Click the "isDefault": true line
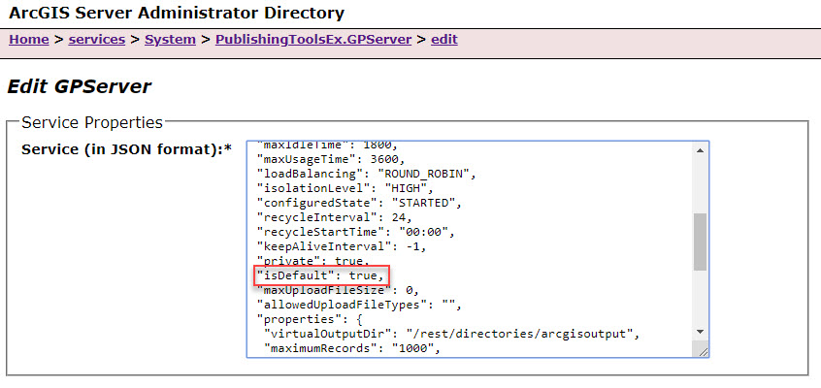Screen dimensions: 821x388 click(x=322, y=275)
